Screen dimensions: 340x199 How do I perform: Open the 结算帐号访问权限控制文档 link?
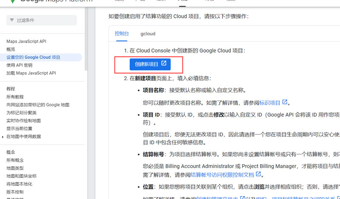pos(222,174)
